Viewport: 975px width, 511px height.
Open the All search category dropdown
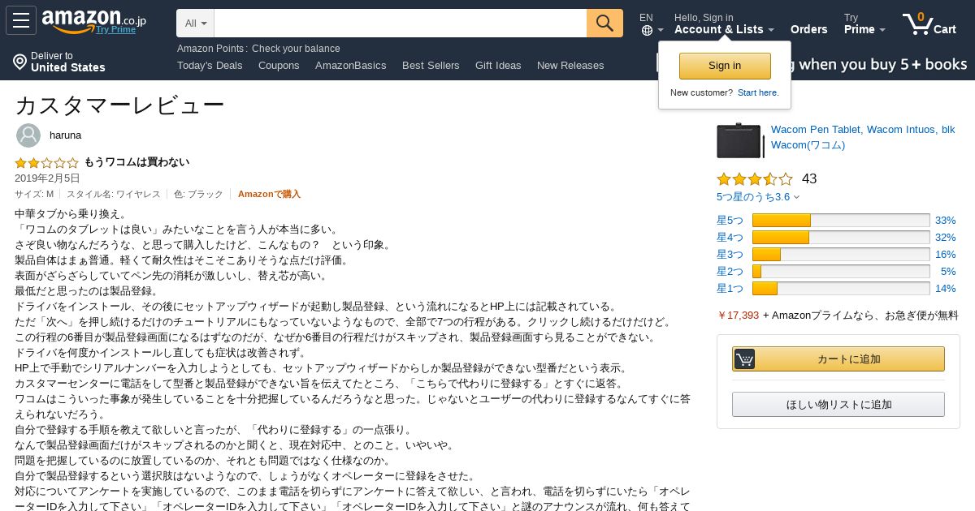pyautogui.click(x=195, y=23)
